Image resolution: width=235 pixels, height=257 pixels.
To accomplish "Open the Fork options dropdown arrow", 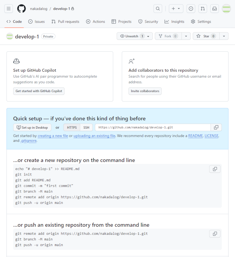I will tap(186, 36).
